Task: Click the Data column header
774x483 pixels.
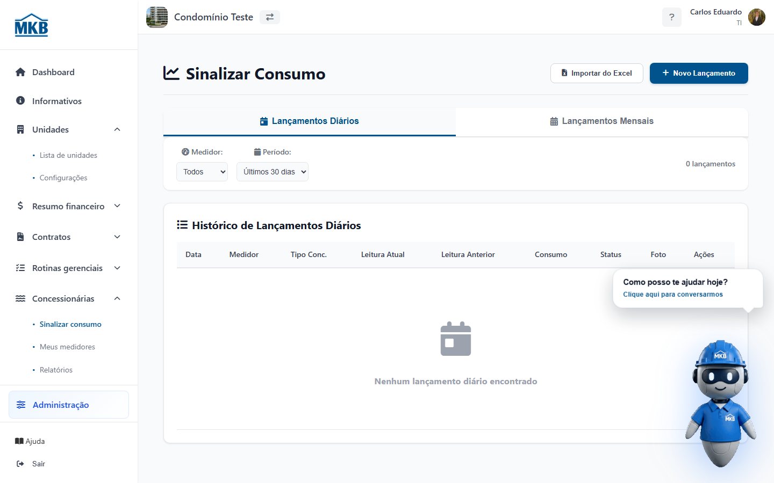Action: [193, 254]
